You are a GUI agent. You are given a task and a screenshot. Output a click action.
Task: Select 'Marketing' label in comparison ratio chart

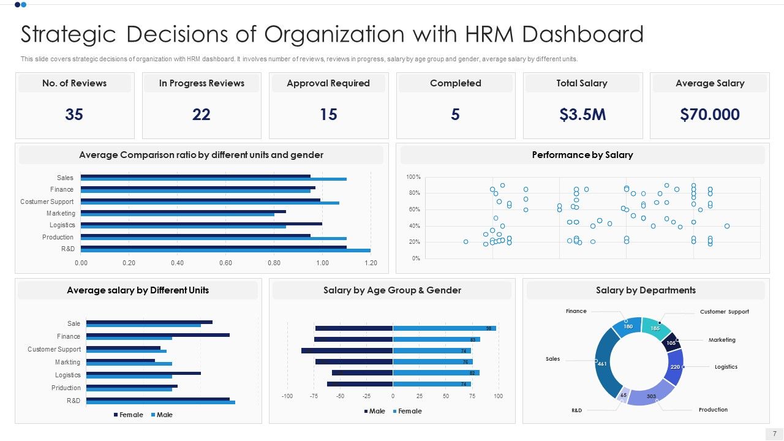[x=61, y=213]
